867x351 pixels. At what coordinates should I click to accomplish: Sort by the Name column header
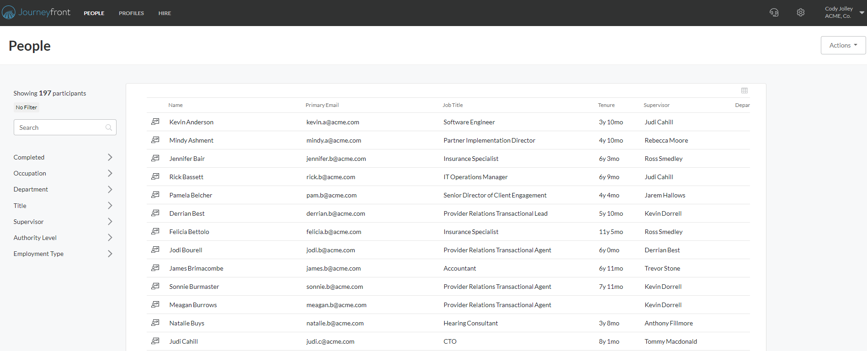tap(176, 105)
